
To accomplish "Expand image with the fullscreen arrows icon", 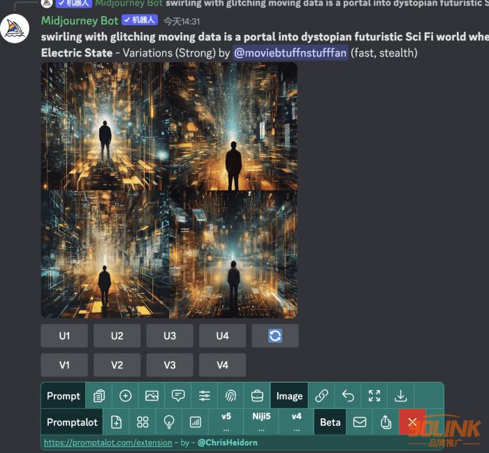I will (x=374, y=396).
